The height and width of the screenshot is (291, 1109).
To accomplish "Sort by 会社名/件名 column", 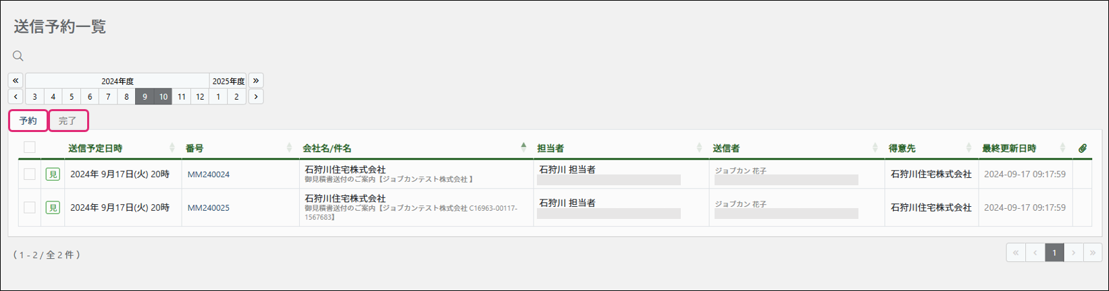I will (327, 148).
